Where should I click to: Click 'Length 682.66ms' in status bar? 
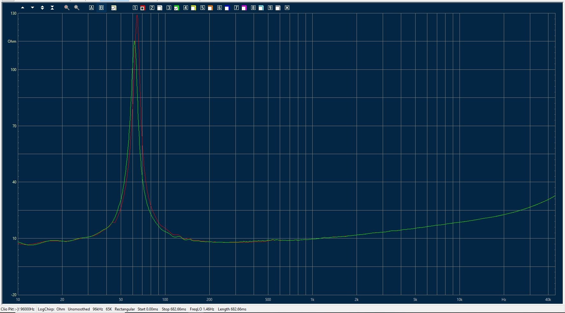[x=232, y=309]
